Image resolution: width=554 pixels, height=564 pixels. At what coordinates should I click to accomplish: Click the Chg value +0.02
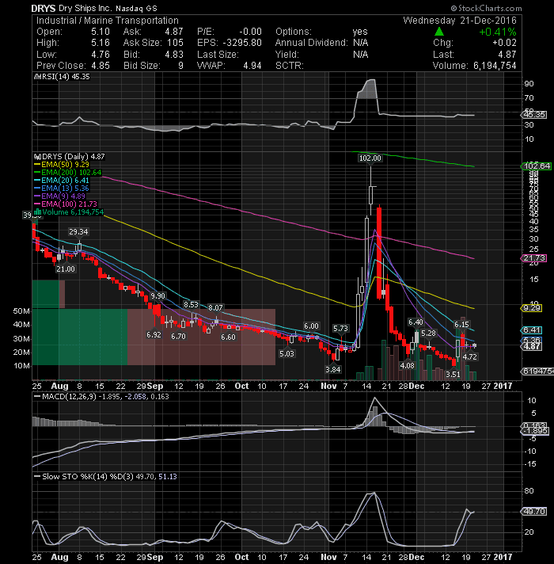point(504,43)
